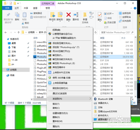Screen dimensions: 140x130
Task: Click the Rename (重命名) ribbon icon
Action: click(x=76, y=15)
